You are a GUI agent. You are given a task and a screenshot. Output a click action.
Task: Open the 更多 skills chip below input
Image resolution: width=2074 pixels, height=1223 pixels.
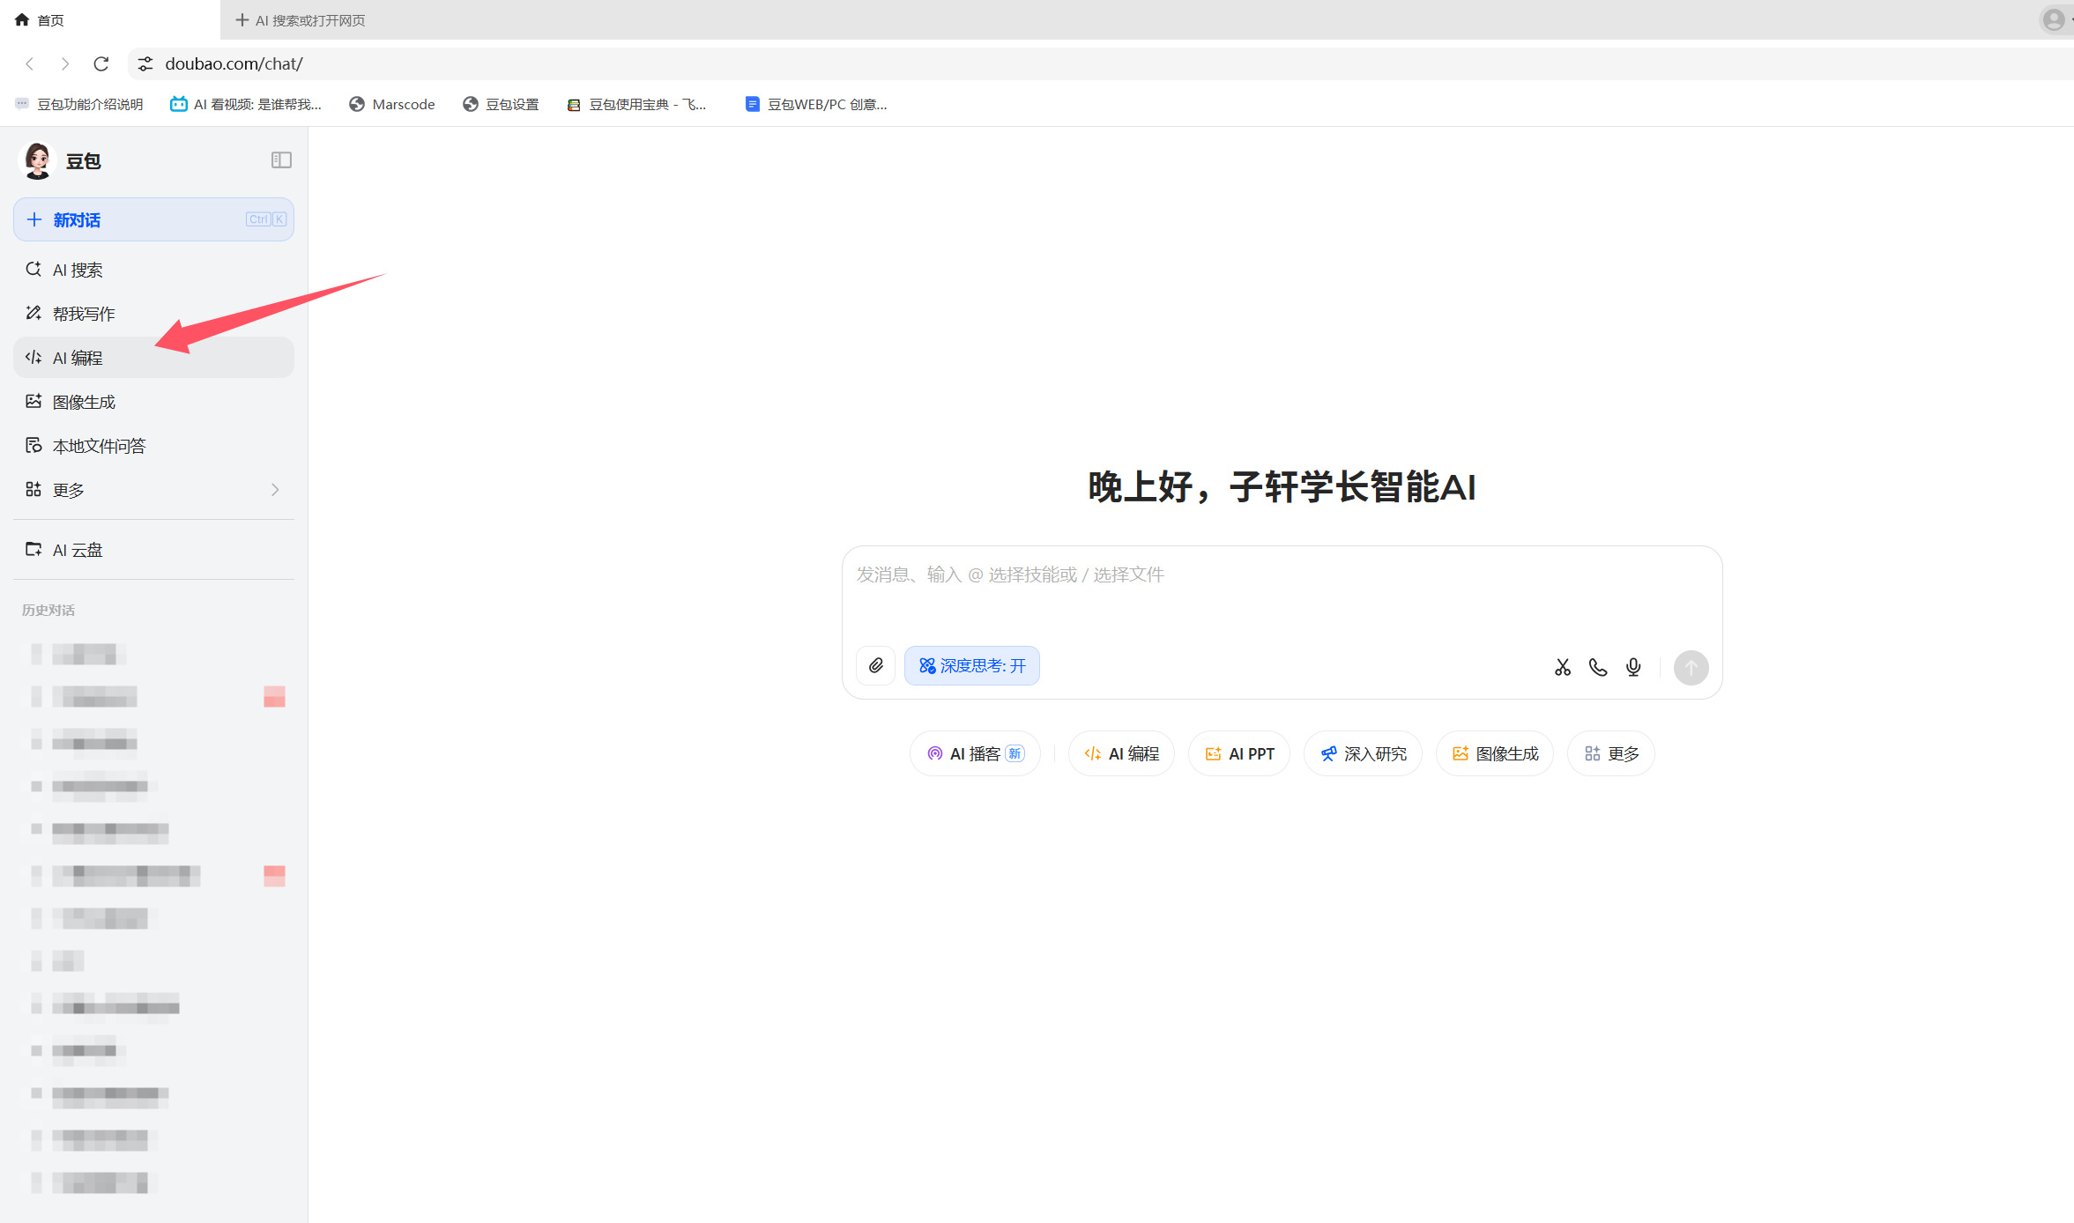[1611, 754]
